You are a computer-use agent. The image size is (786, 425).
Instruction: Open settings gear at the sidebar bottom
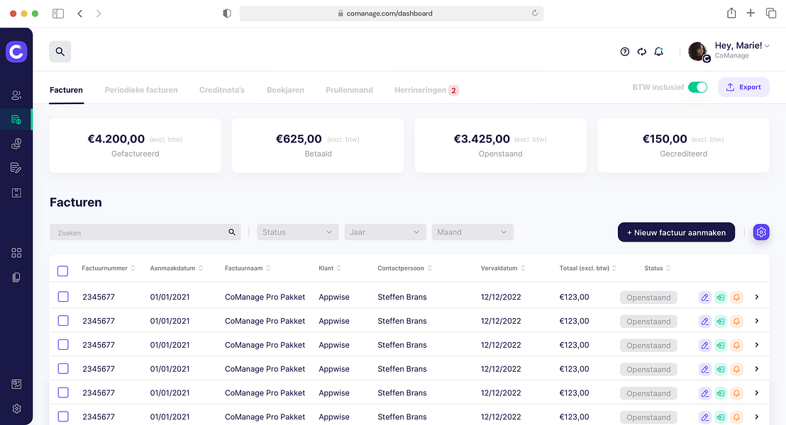[x=16, y=409]
